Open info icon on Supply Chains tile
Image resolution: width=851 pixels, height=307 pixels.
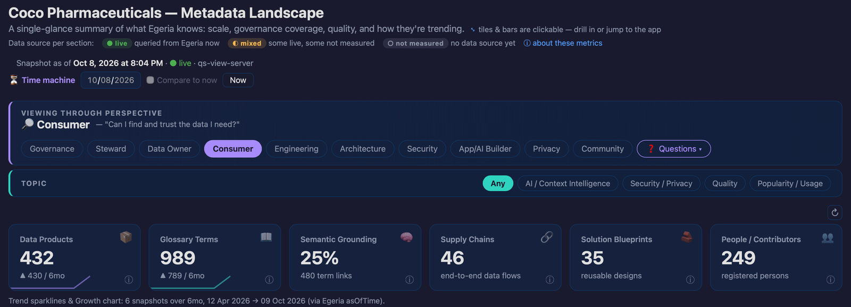click(x=550, y=280)
